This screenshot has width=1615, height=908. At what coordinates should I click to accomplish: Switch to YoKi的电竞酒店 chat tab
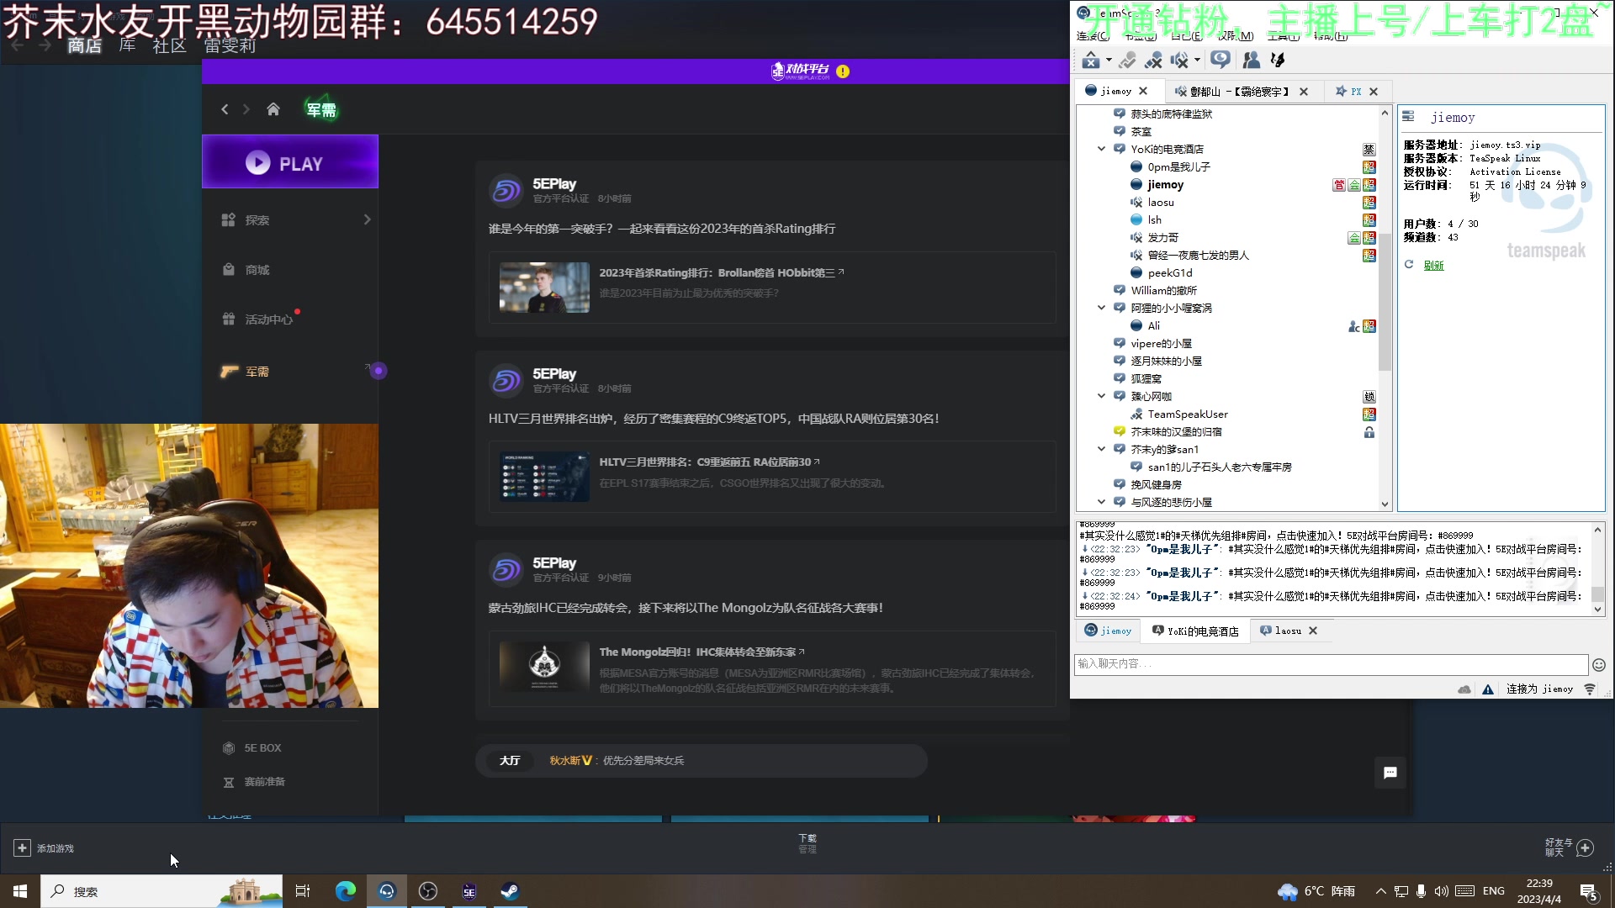tap(1195, 631)
